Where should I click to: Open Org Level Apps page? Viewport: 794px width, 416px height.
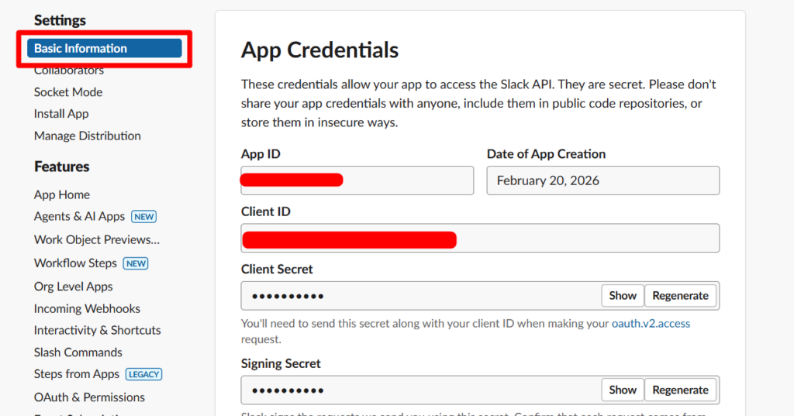(74, 287)
